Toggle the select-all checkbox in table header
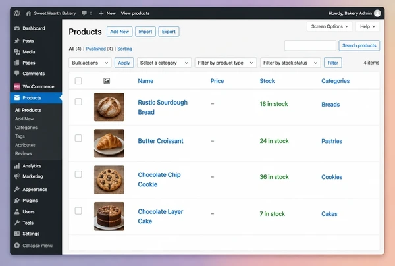 click(78, 81)
